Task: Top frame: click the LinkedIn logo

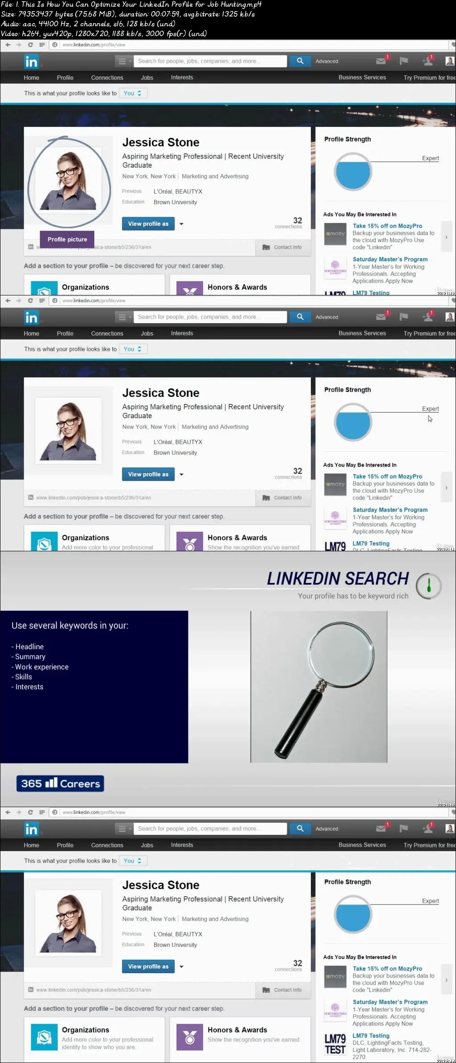Action: (31, 61)
